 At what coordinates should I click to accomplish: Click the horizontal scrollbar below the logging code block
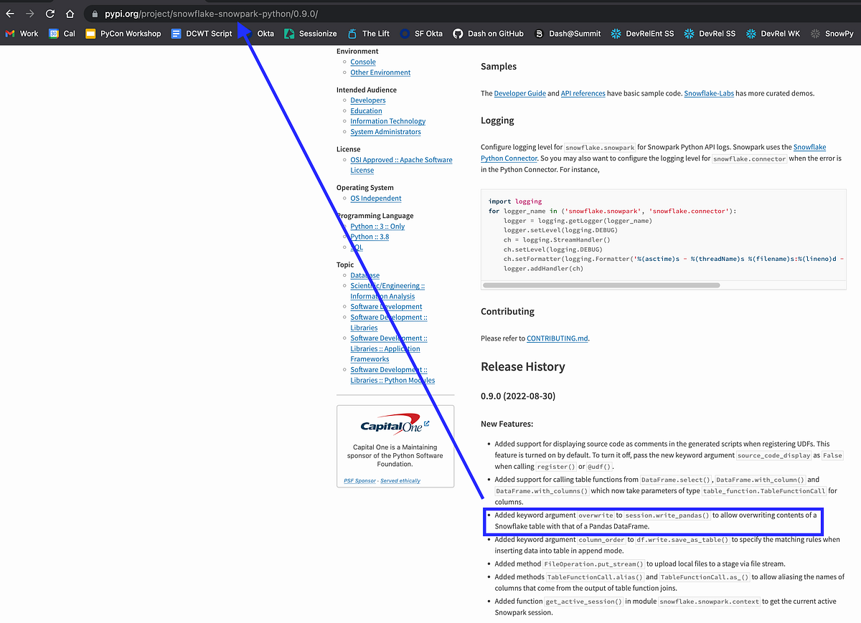point(600,285)
